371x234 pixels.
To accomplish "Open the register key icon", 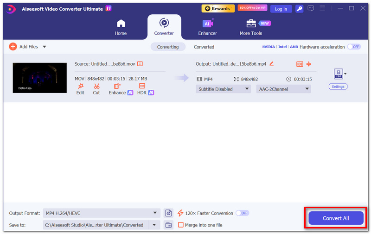I will click(299, 9).
